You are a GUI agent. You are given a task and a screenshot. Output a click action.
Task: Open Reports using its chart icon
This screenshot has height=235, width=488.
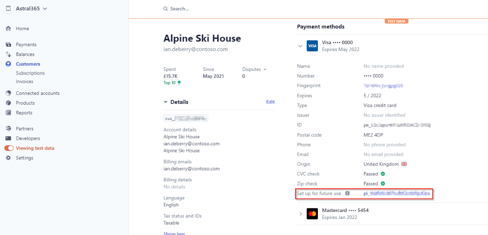[x=8, y=113]
